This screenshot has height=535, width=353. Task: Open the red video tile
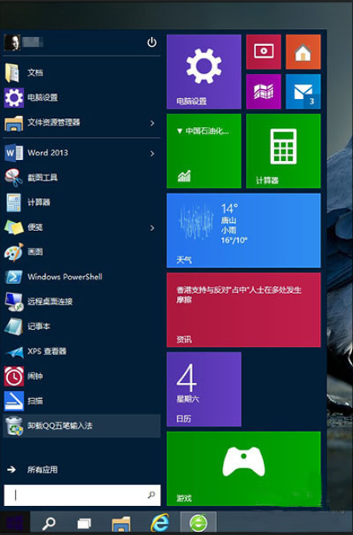(x=264, y=51)
